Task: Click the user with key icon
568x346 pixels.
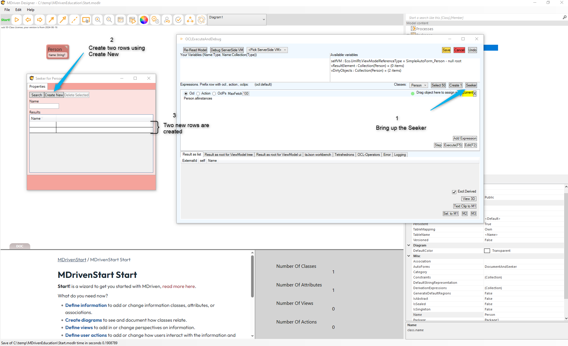Action: point(167,20)
